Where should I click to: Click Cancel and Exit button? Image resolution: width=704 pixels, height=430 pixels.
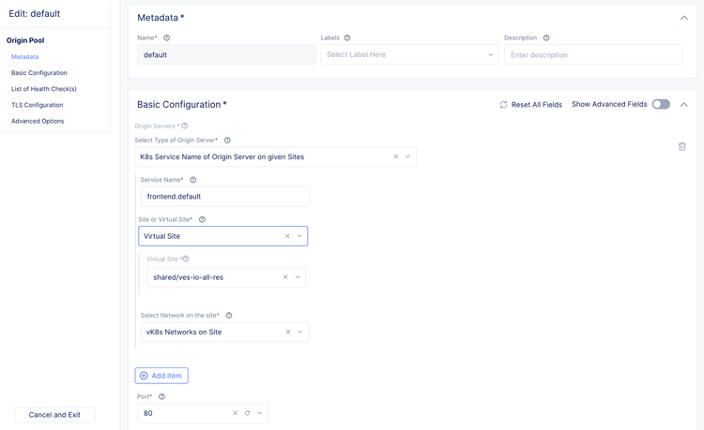point(54,414)
